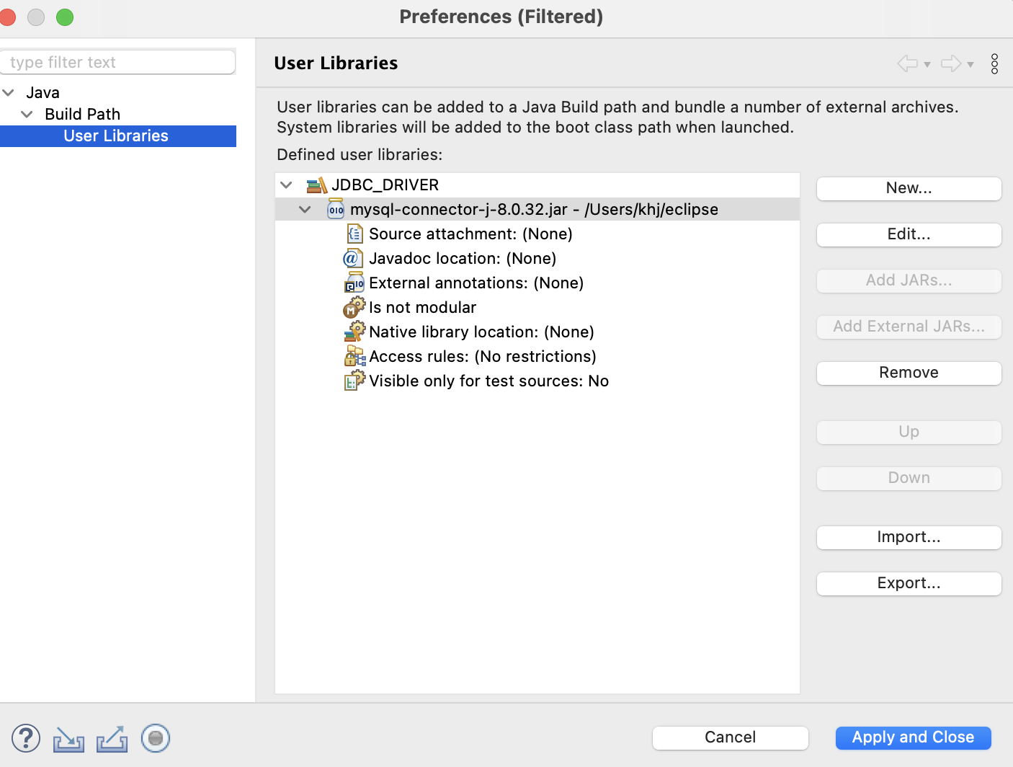The width and height of the screenshot is (1013, 767).
Task: Click the export preferences icon
Action: point(112,739)
